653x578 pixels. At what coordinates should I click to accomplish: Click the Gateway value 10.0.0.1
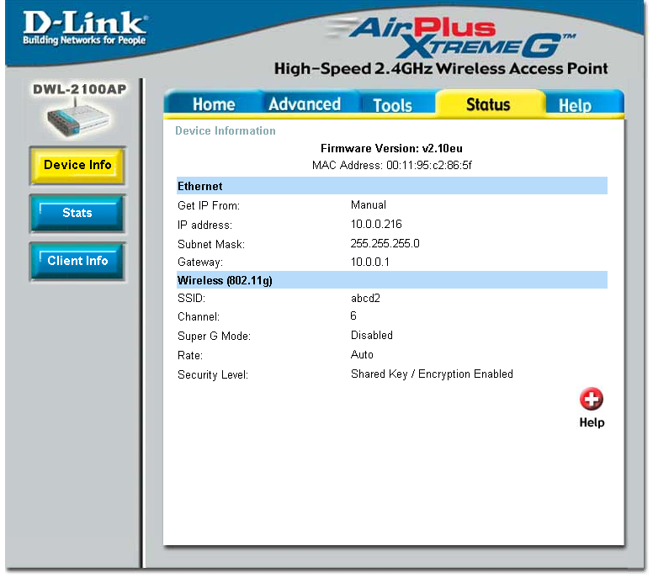[x=369, y=262]
